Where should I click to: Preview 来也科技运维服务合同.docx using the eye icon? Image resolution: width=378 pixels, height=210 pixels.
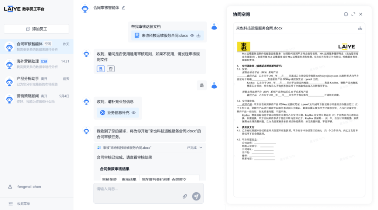[192, 36]
